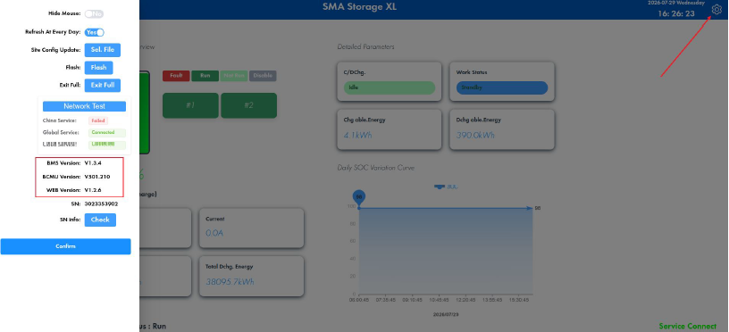The image size is (729, 332).
Task: Click the Detailed Parameters heading
Action: [366, 47]
